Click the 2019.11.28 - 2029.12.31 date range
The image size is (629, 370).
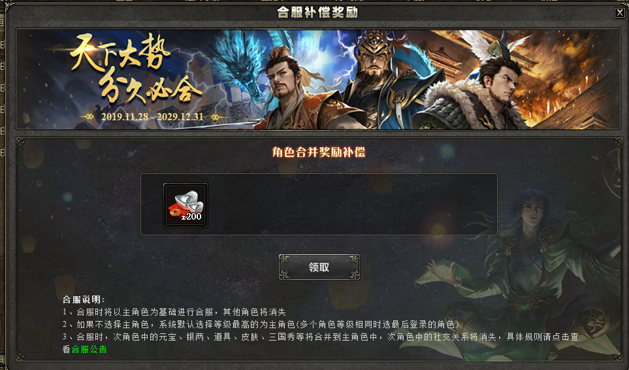point(152,117)
